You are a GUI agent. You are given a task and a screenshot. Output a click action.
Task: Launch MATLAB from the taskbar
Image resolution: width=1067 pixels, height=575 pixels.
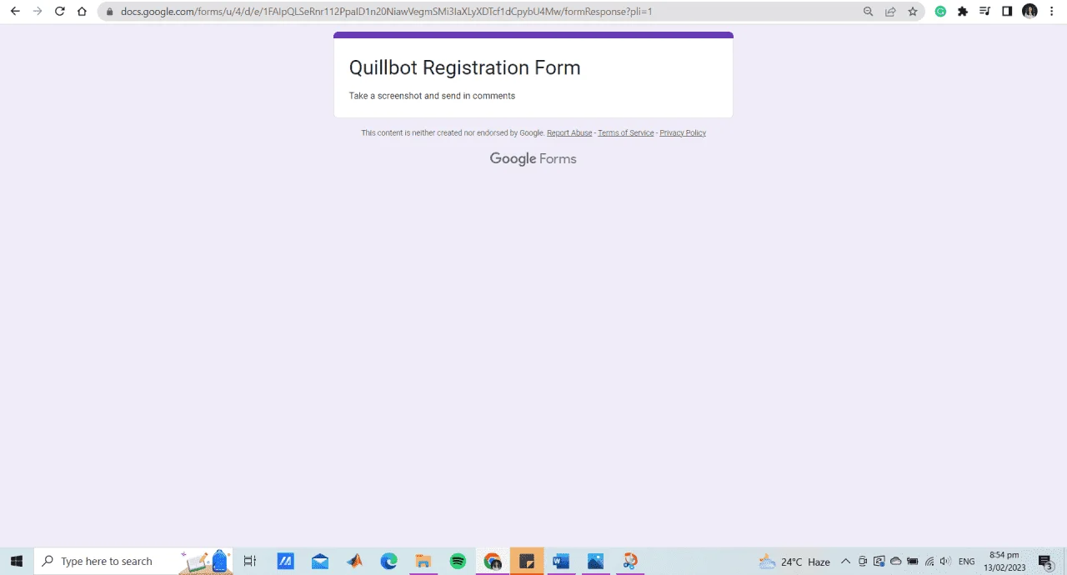[354, 561]
